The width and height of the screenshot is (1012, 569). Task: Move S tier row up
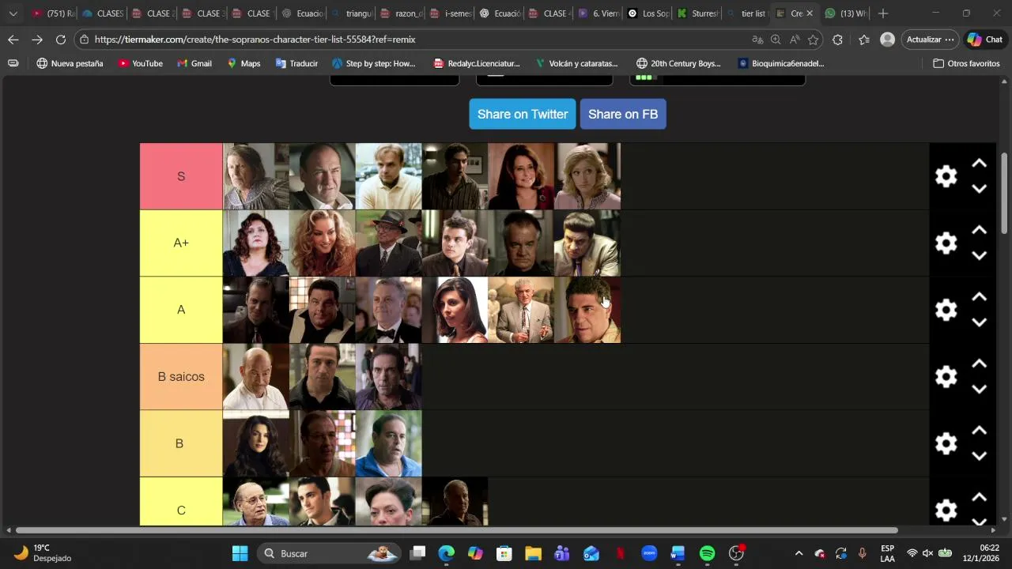point(979,164)
